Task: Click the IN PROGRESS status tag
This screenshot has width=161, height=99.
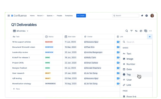Action: click(50, 84)
